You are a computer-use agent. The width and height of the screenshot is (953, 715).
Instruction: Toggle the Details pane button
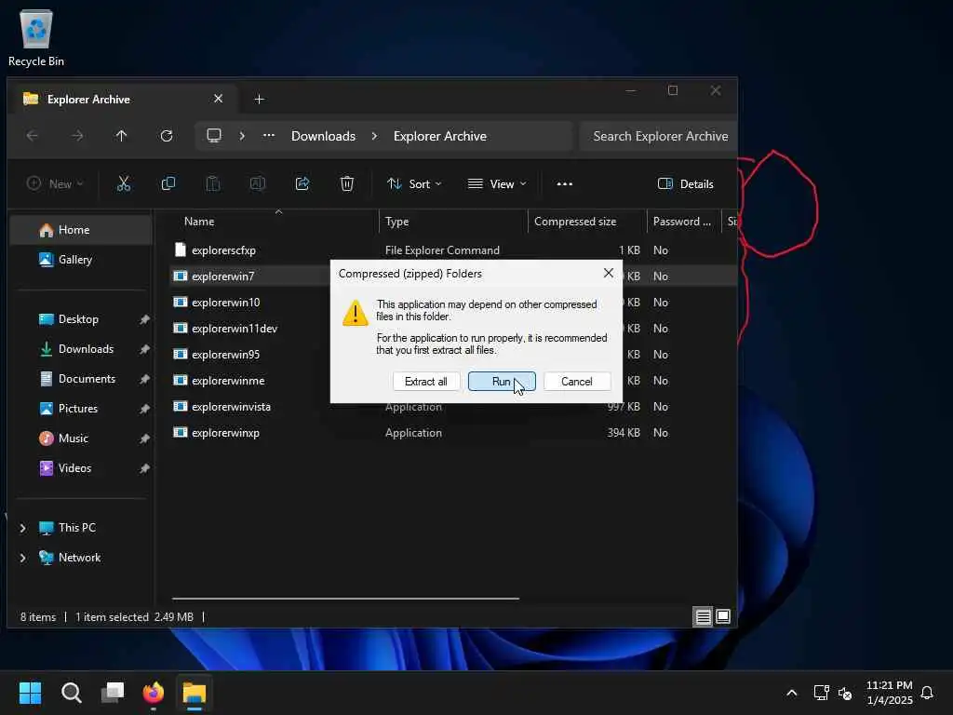click(x=686, y=183)
